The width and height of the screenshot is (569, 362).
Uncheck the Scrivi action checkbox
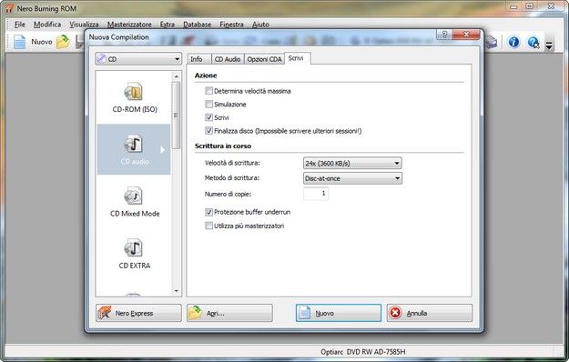click(208, 117)
